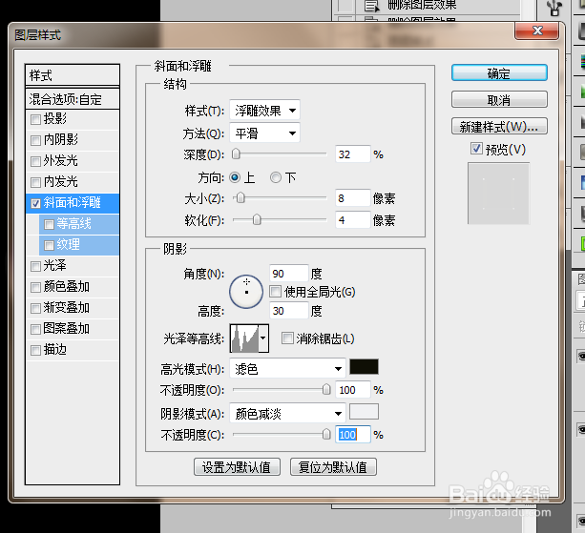585x533 pixels.
Task: Enable the 颜色叠加 checkbox
Action: pos(35,287)
